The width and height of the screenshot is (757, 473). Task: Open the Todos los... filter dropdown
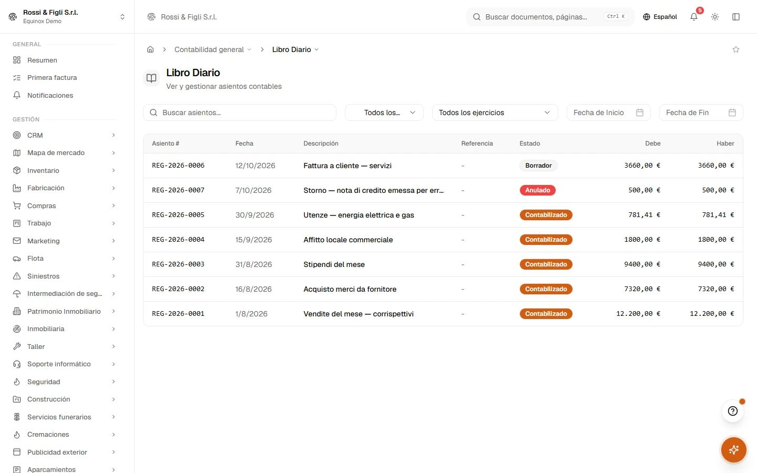tap(384, 112)
